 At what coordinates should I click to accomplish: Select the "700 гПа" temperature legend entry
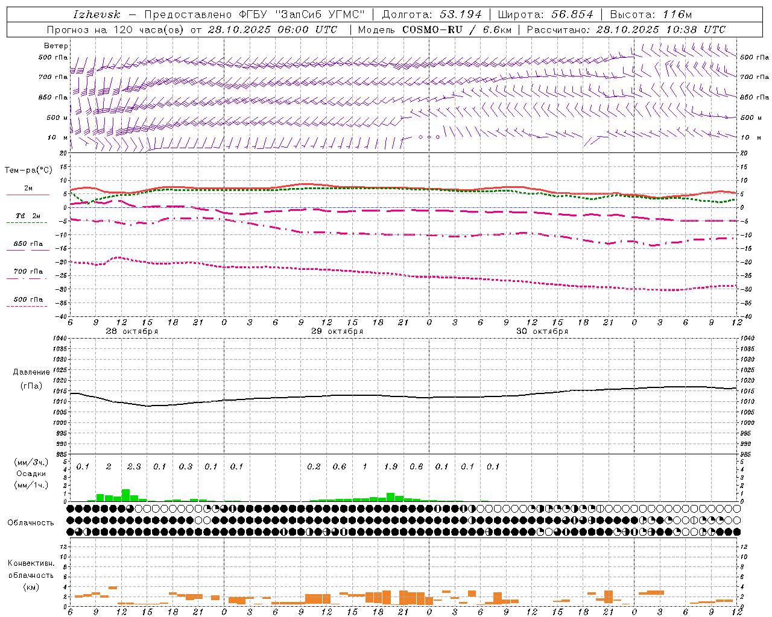[x=28, y=272]
